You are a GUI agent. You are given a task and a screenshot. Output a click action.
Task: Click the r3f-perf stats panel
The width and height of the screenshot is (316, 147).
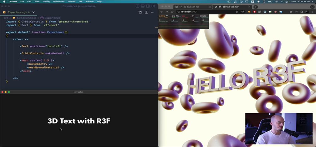point(184,21)
